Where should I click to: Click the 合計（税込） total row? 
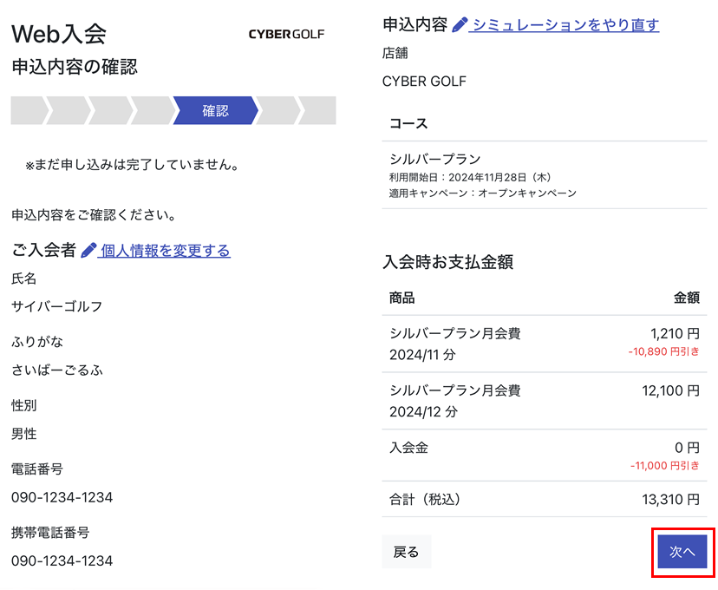(544, 500)
